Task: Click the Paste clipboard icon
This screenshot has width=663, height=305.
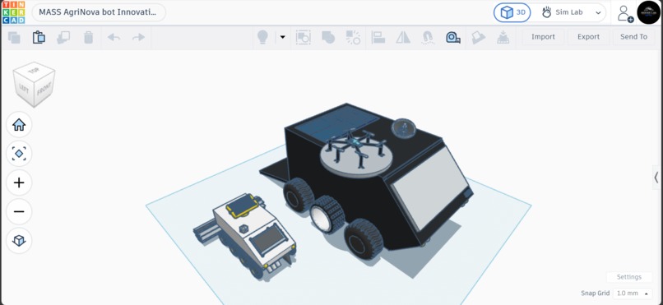Action: click(x=39, y=37)
